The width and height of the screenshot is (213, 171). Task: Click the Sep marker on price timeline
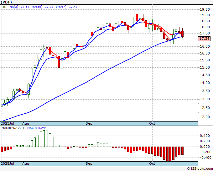click(89, 123)
